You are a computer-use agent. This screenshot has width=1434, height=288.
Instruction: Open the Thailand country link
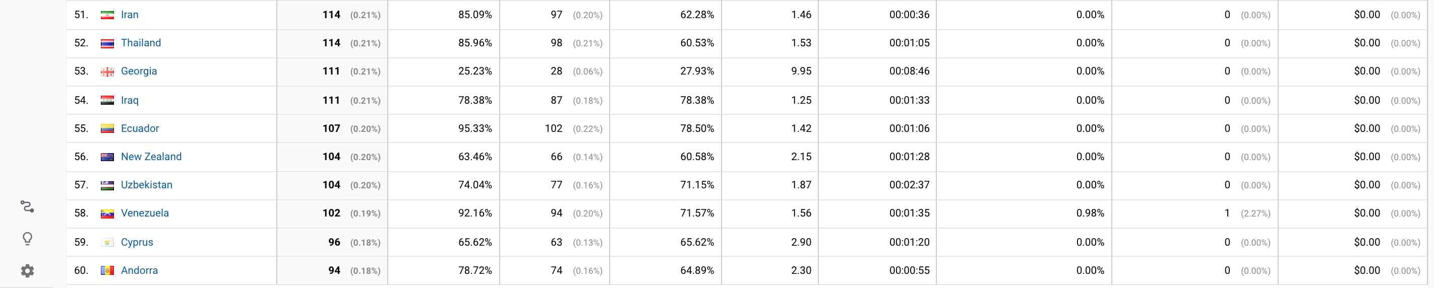(x=141, y=43)
